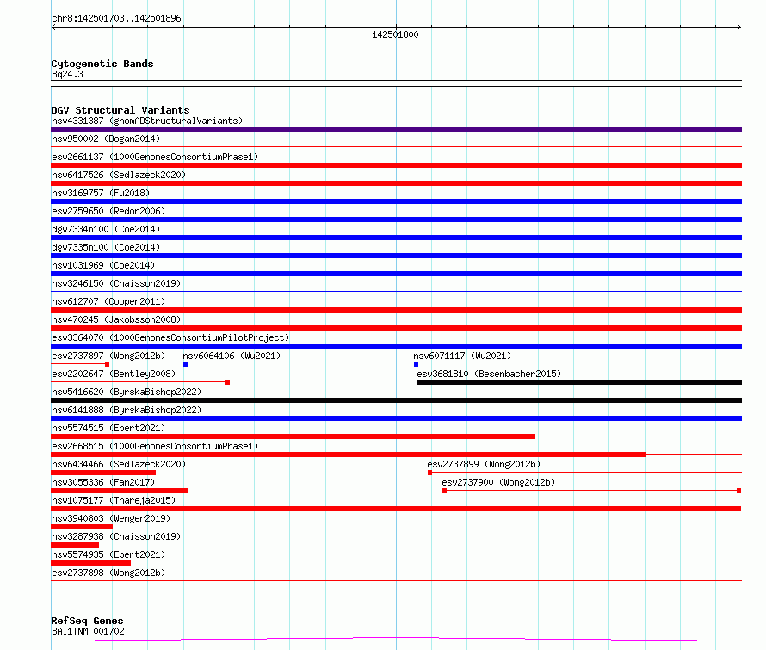The height and width of the screenshot is (650, 766).
Task: Click the red start marker of esv2737899
Action: point(429,473)
